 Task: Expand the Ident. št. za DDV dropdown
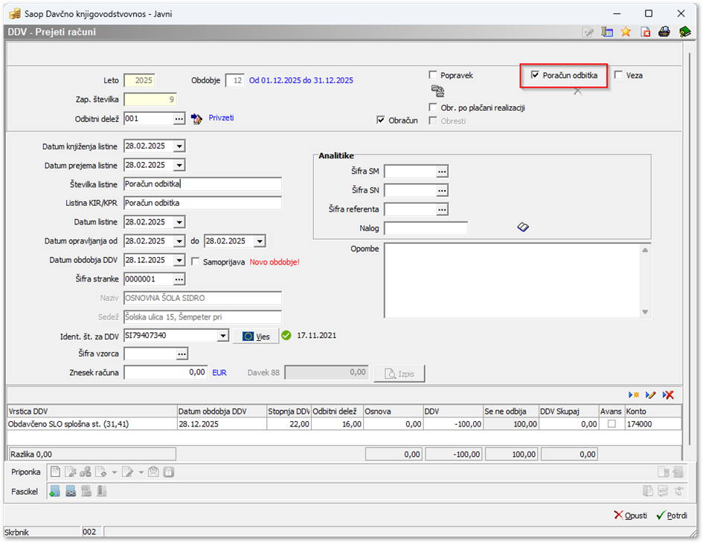coord(223,335)
